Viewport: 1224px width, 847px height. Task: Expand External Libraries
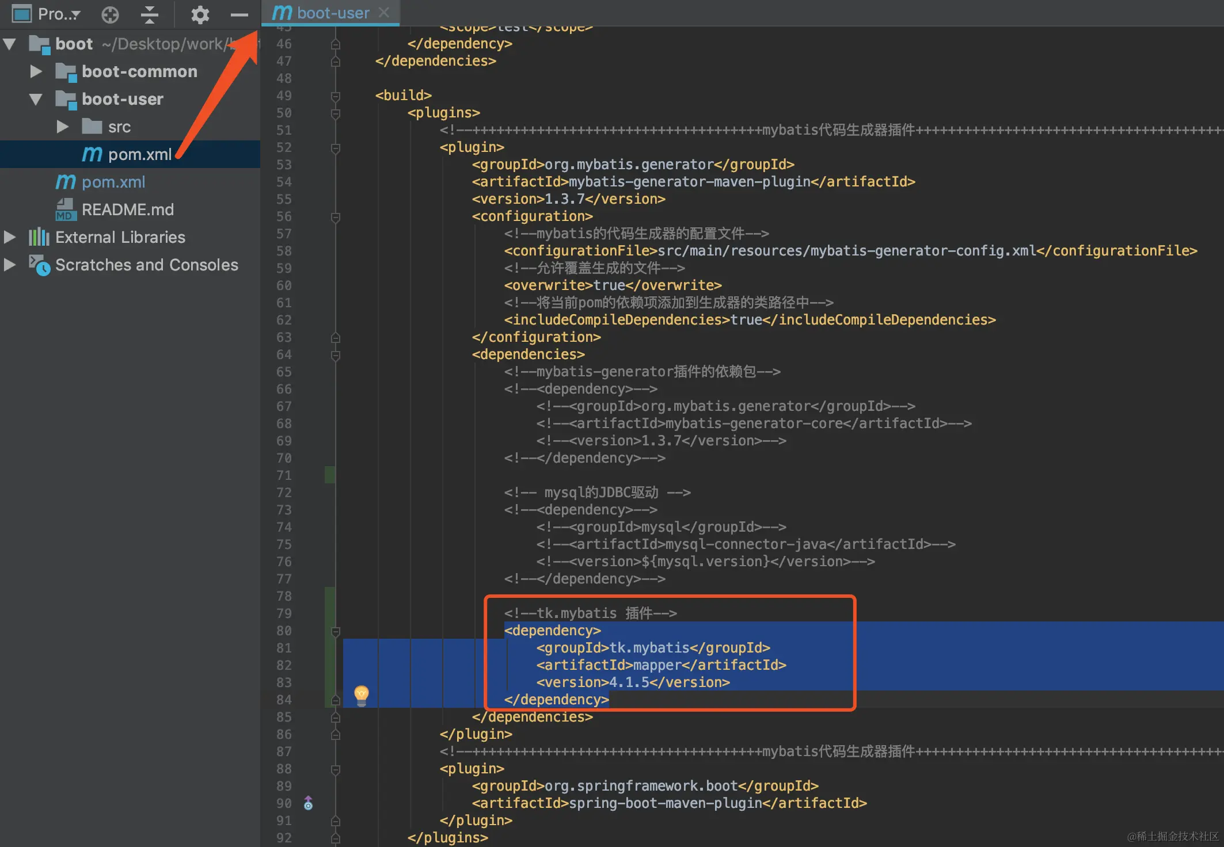pyautogui.click(x=10, y=237)
